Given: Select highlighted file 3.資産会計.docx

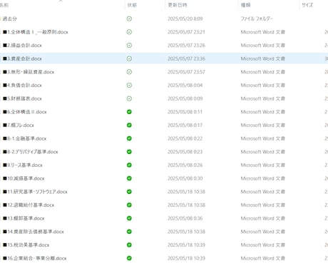Looking at the screenshot, I should pos(22,58).
